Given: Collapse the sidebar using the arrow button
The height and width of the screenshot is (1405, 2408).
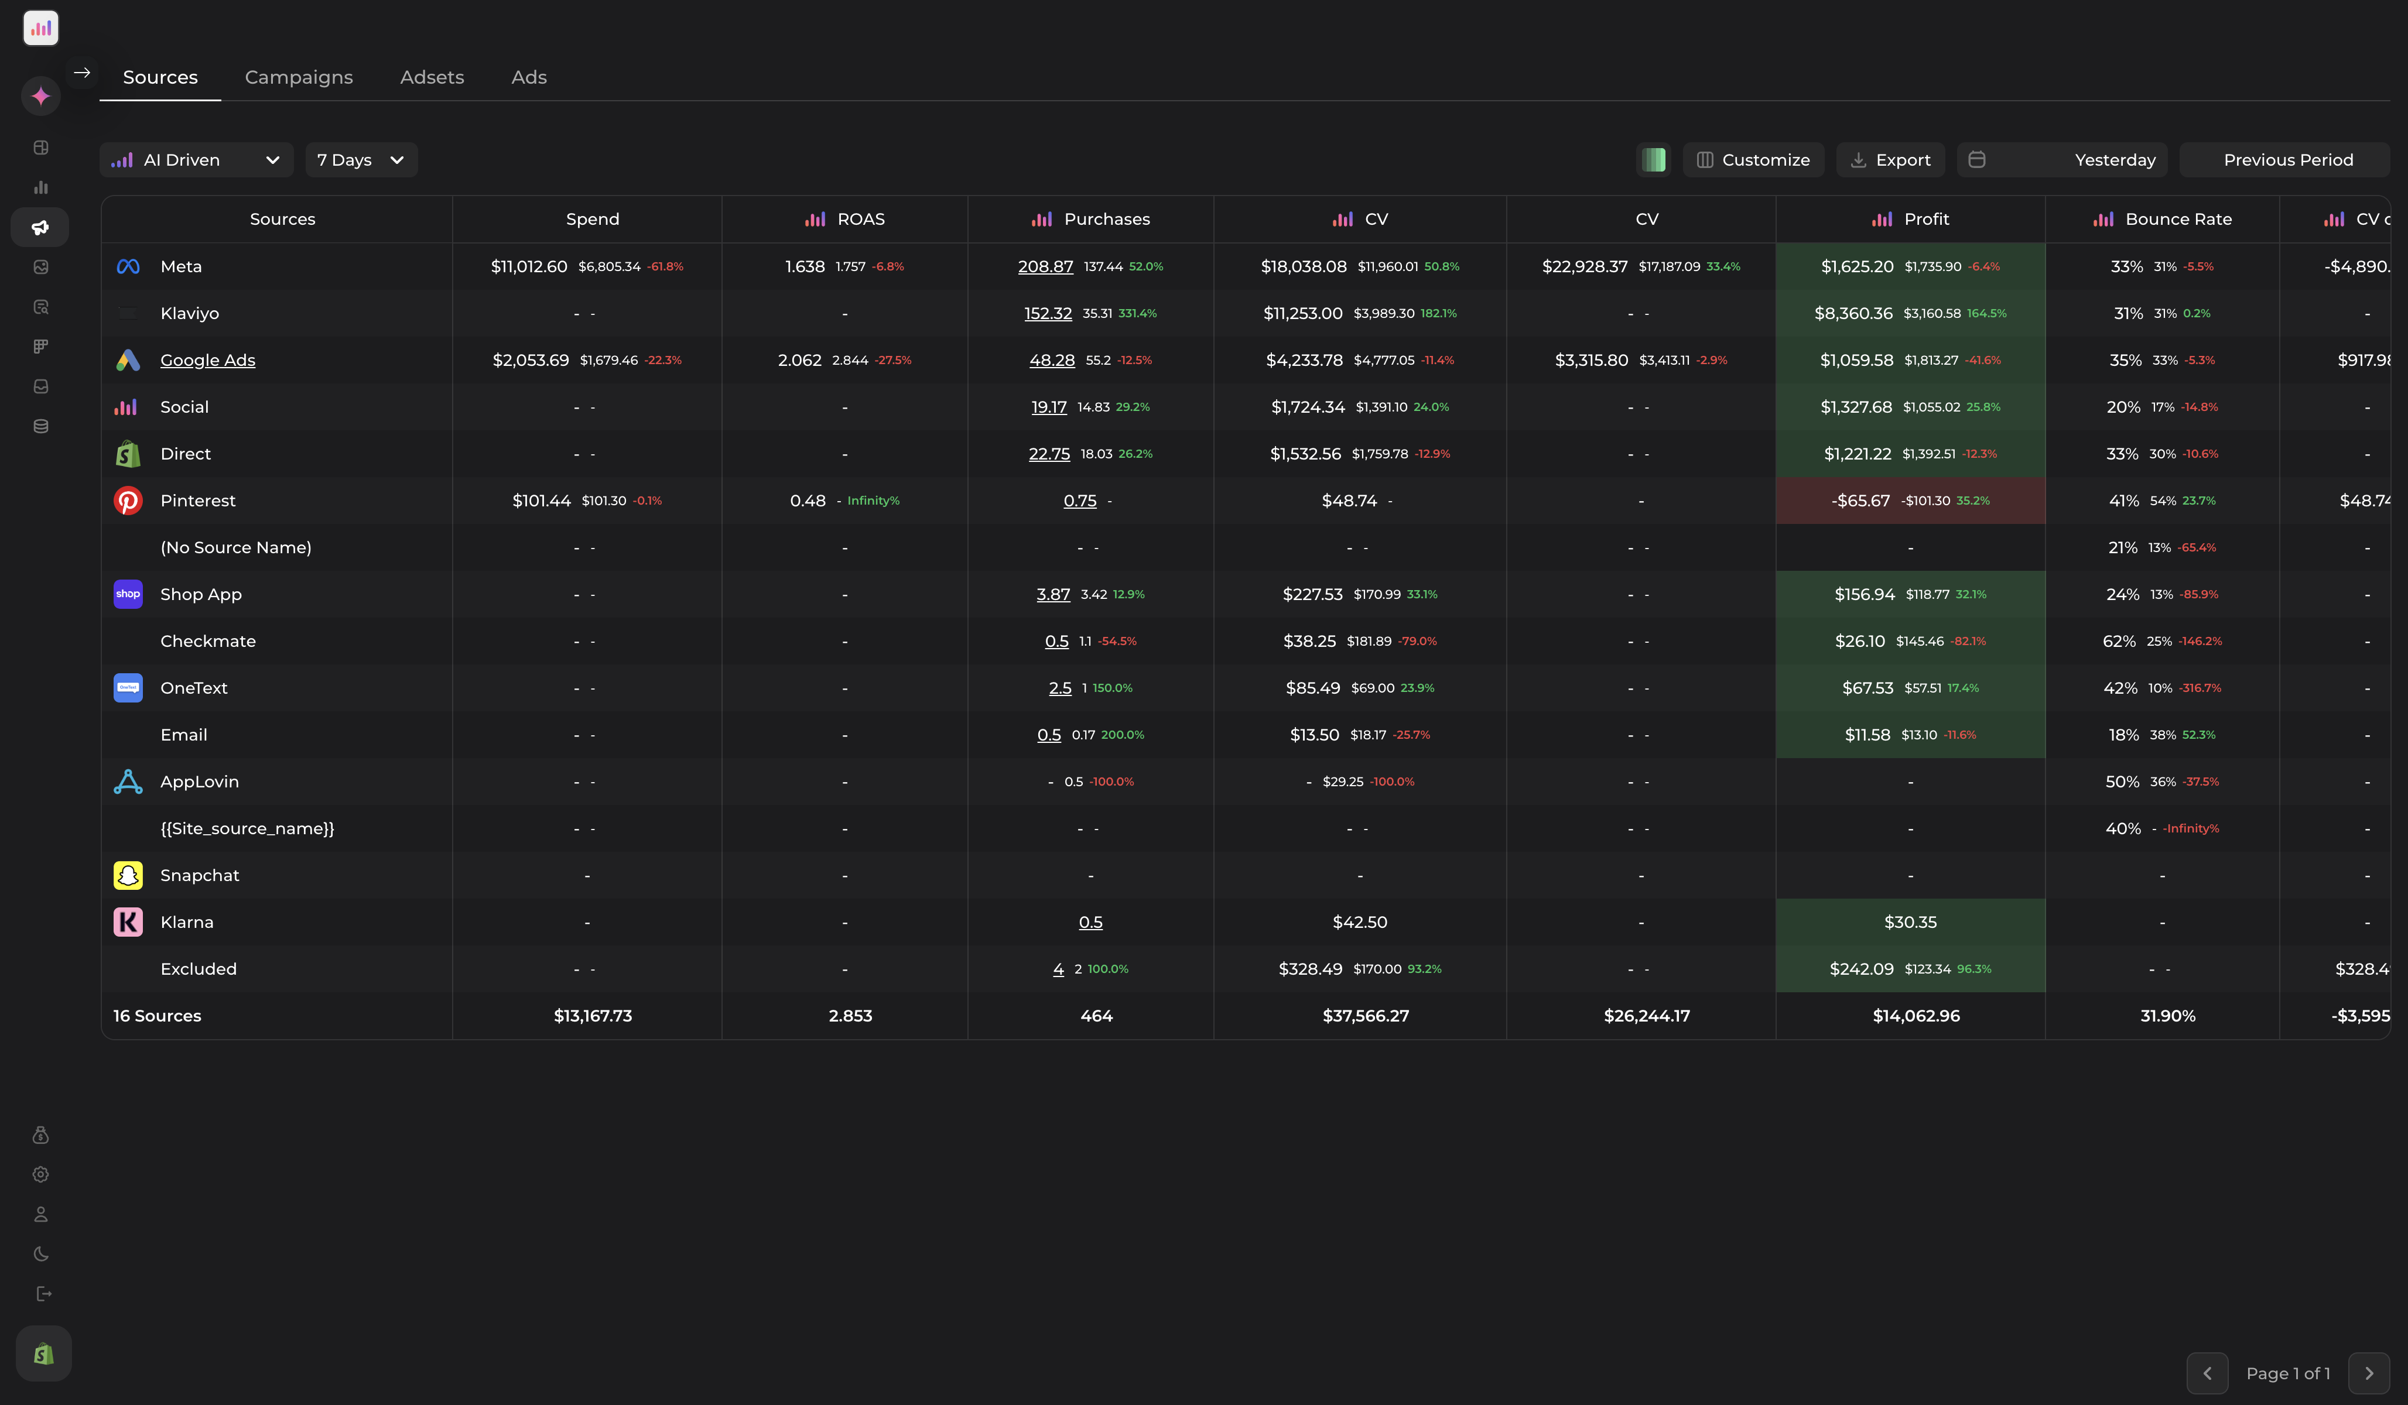Looking at the screenshot, I should [x=82, y=73].
